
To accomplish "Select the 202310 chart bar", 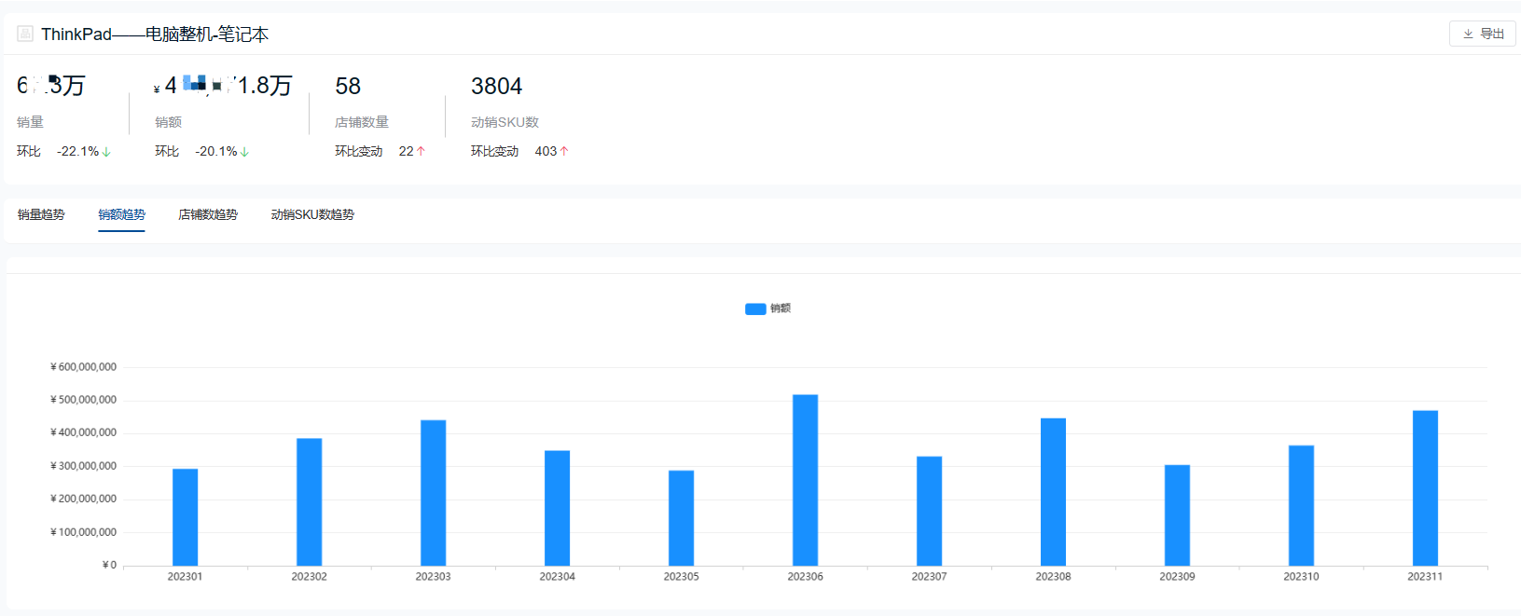I will 1301,505.
